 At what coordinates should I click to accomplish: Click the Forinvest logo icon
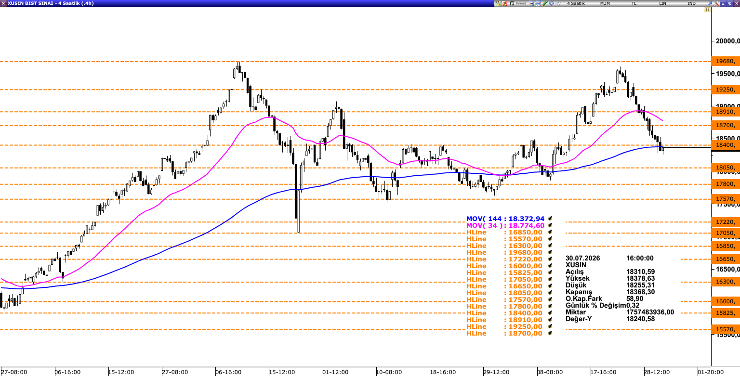pyautogui.click(x=518, y=3)
